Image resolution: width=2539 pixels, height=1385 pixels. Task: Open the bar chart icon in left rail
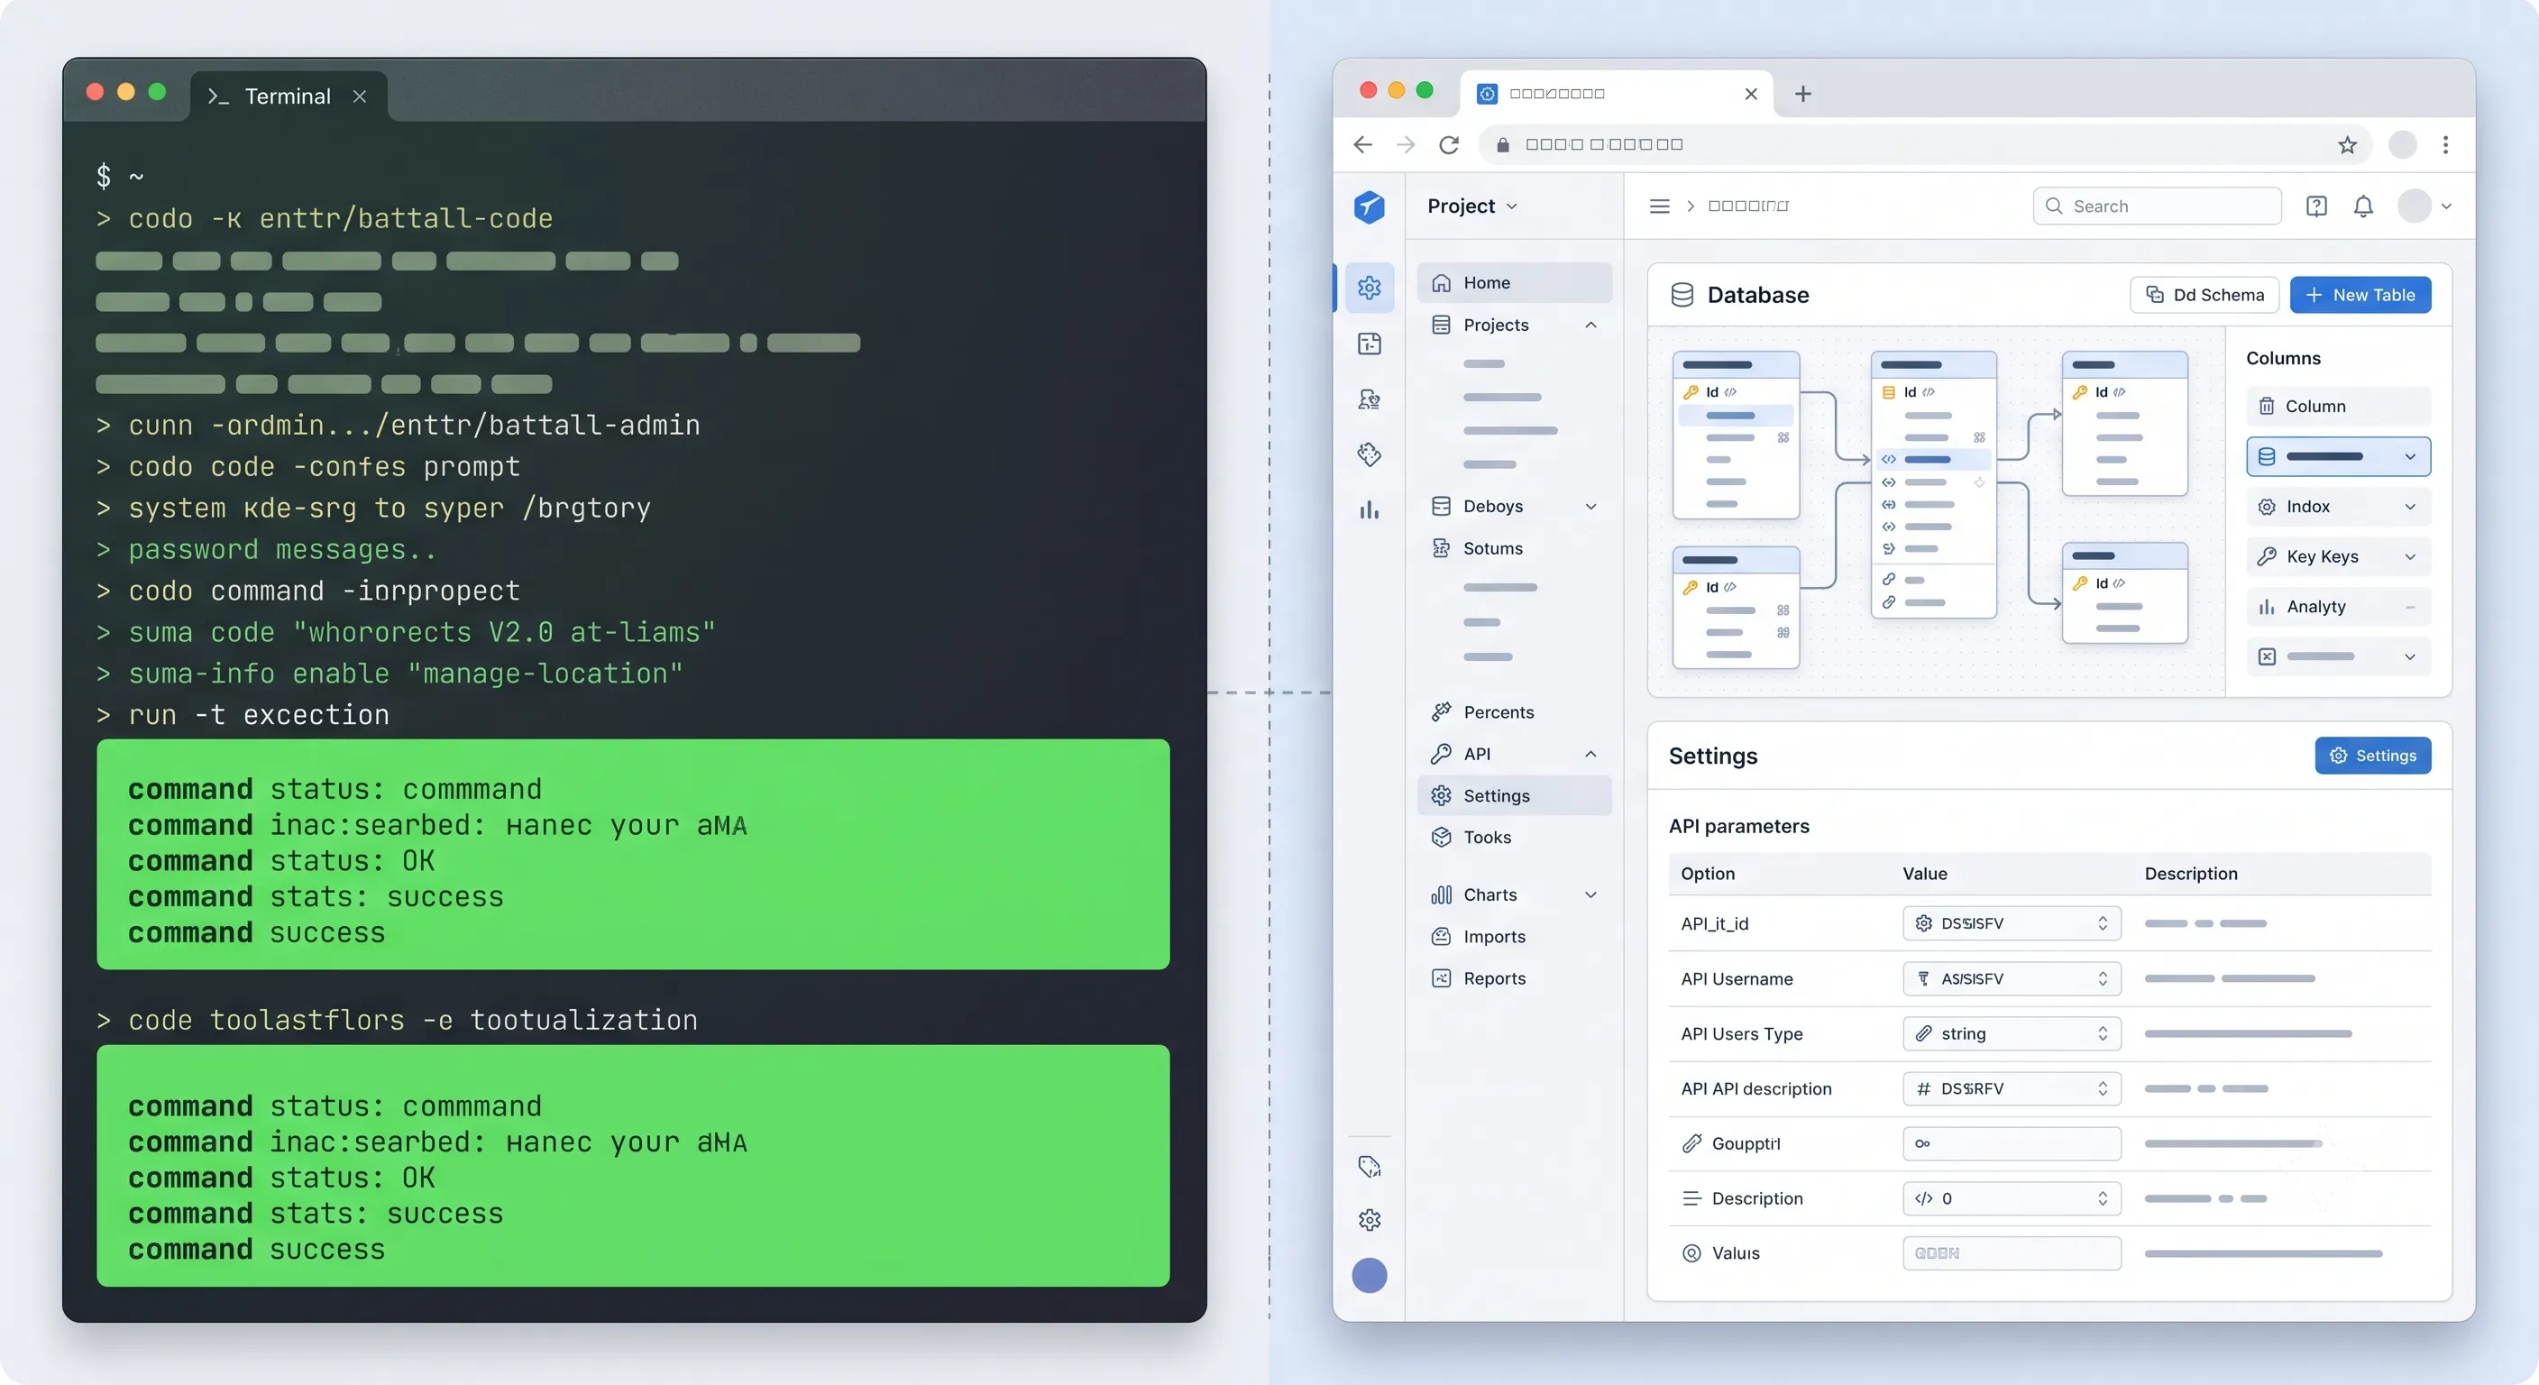click(1369, 509)
